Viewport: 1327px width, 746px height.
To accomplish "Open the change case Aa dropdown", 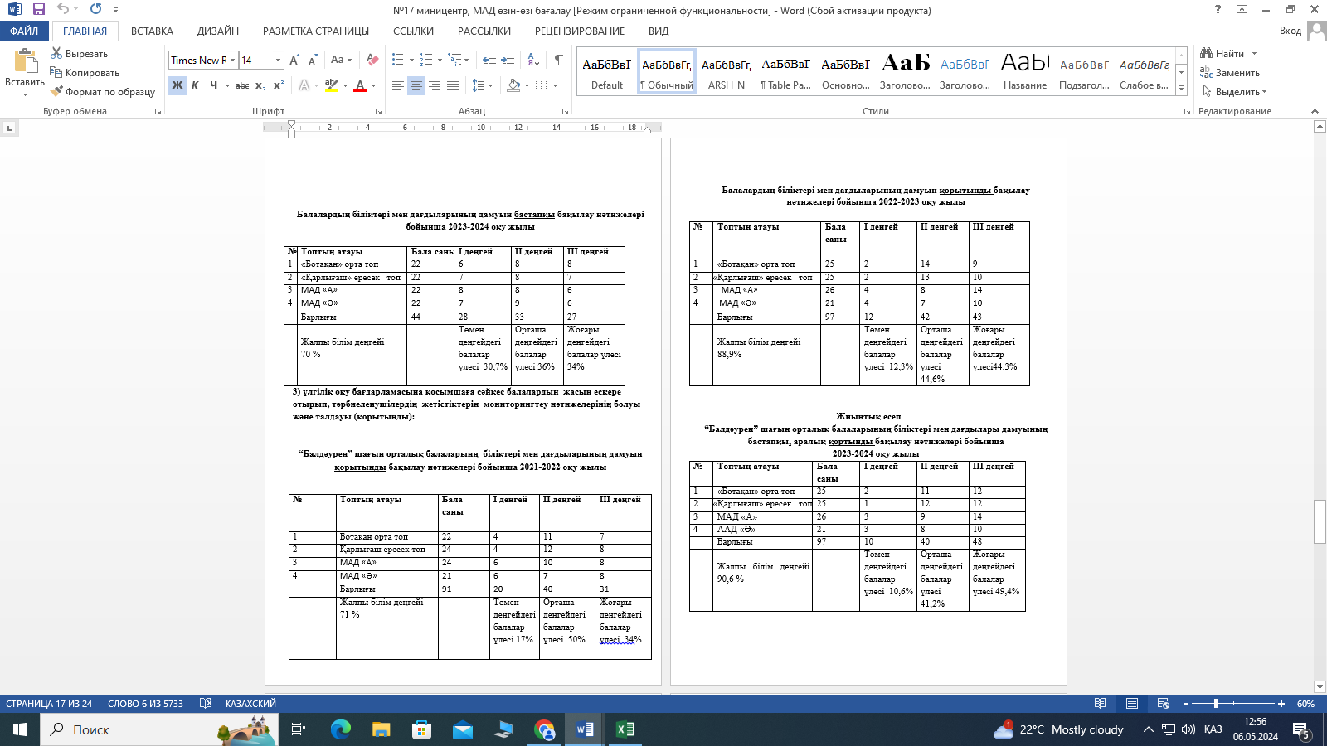I will [341, 60].
